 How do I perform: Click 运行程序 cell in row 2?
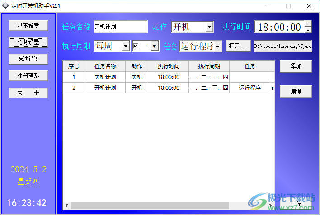point(250,88)
